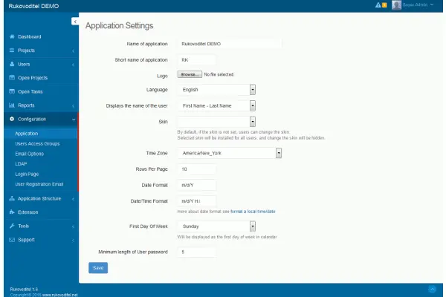Click the warning alert icon in header

click(378, 6)
